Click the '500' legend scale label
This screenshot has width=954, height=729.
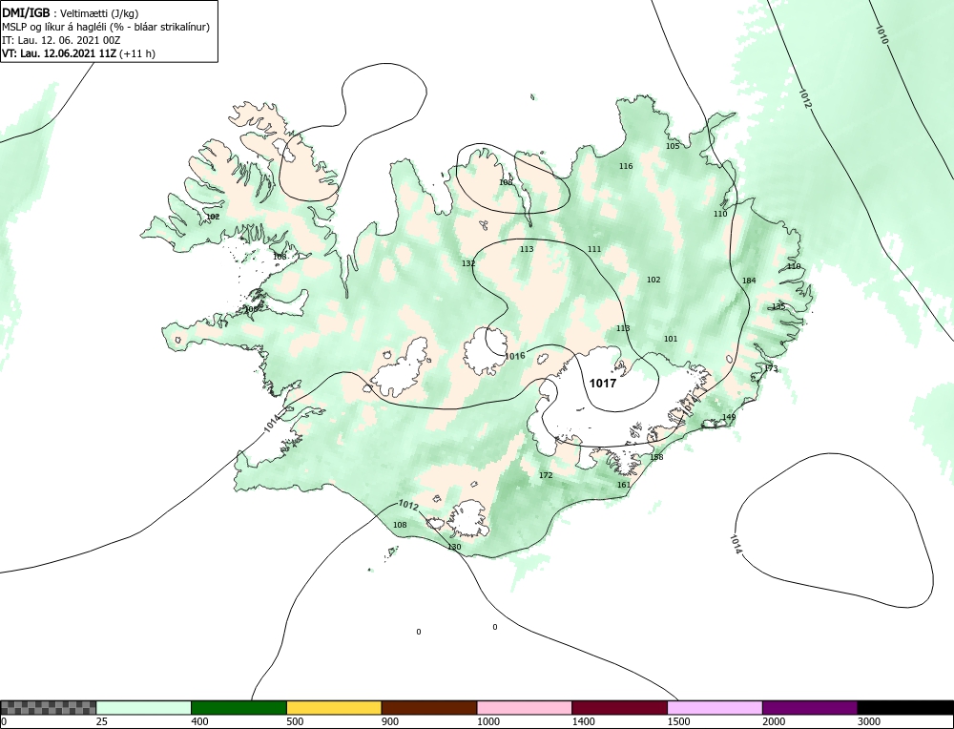click(x=295, y=721)
